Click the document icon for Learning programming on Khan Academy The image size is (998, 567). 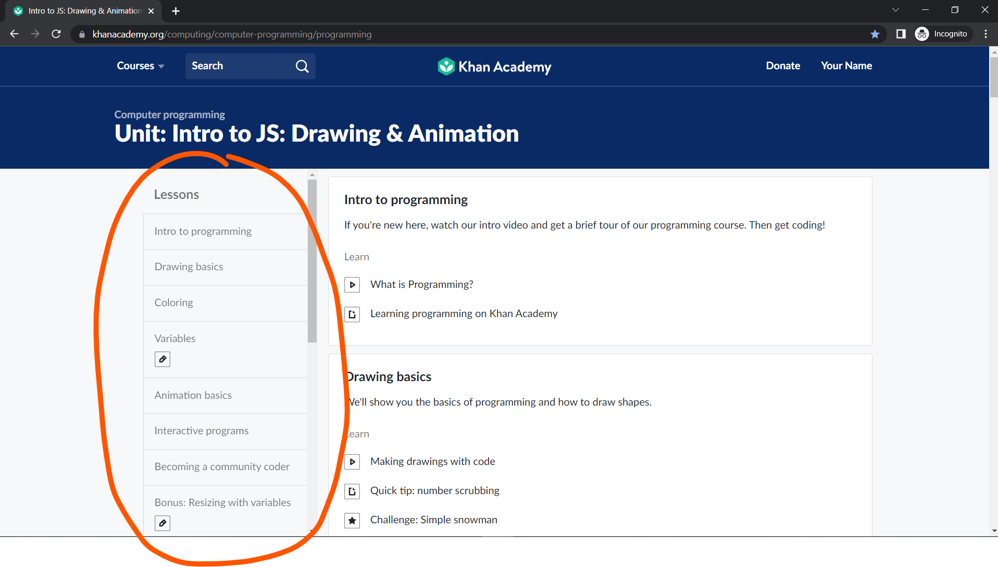coord(352,313)
